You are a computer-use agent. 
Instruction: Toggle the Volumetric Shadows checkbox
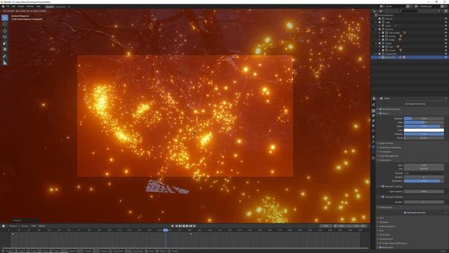tap(383, 197)
